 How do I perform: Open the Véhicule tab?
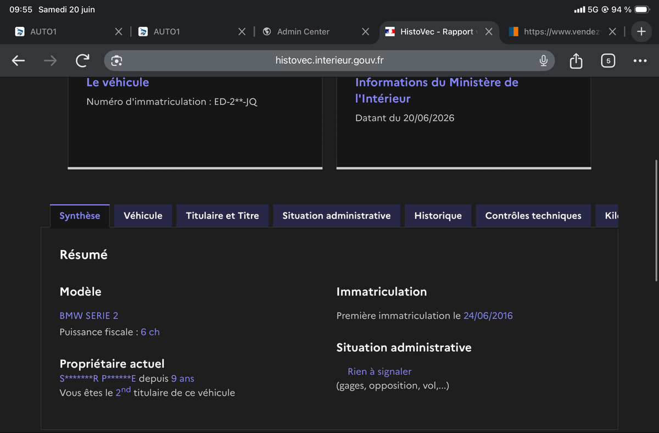(x=143, y=215)
